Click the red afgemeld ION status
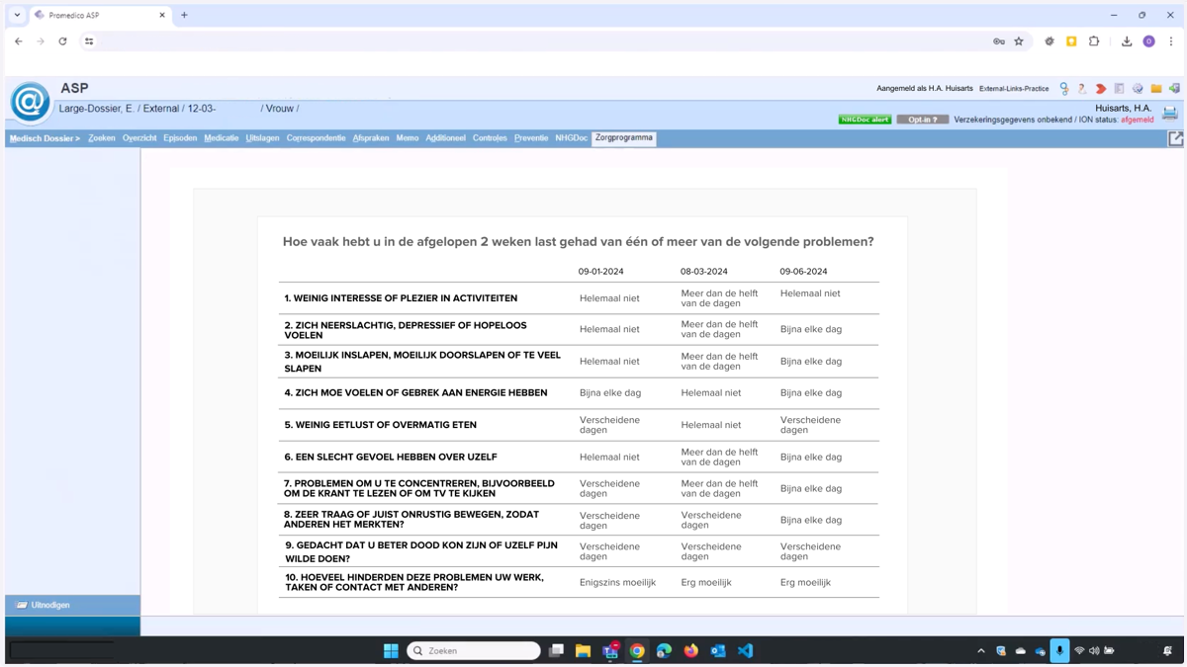The width and height of the screenshot is (1187, 667). click(1138, 120)
